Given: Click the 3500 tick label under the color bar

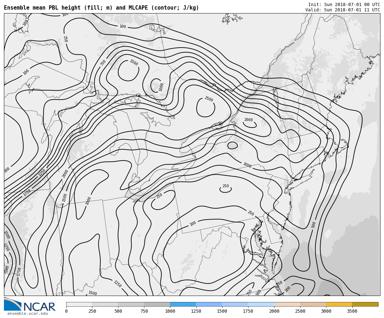Looking at the screenshot, I should [352, 311].
